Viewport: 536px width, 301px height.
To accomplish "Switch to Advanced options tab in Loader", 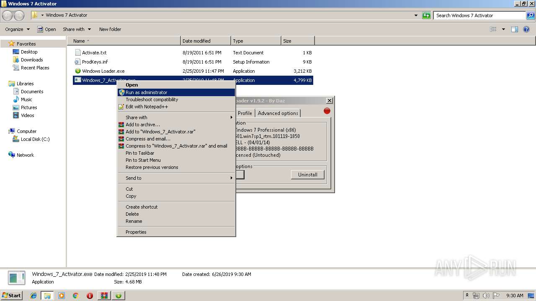I will point(278,113).
